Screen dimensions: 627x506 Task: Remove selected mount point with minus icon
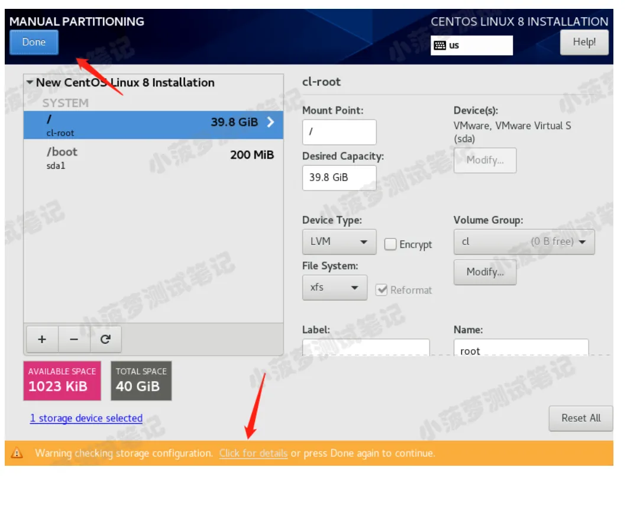click(74, 339)
